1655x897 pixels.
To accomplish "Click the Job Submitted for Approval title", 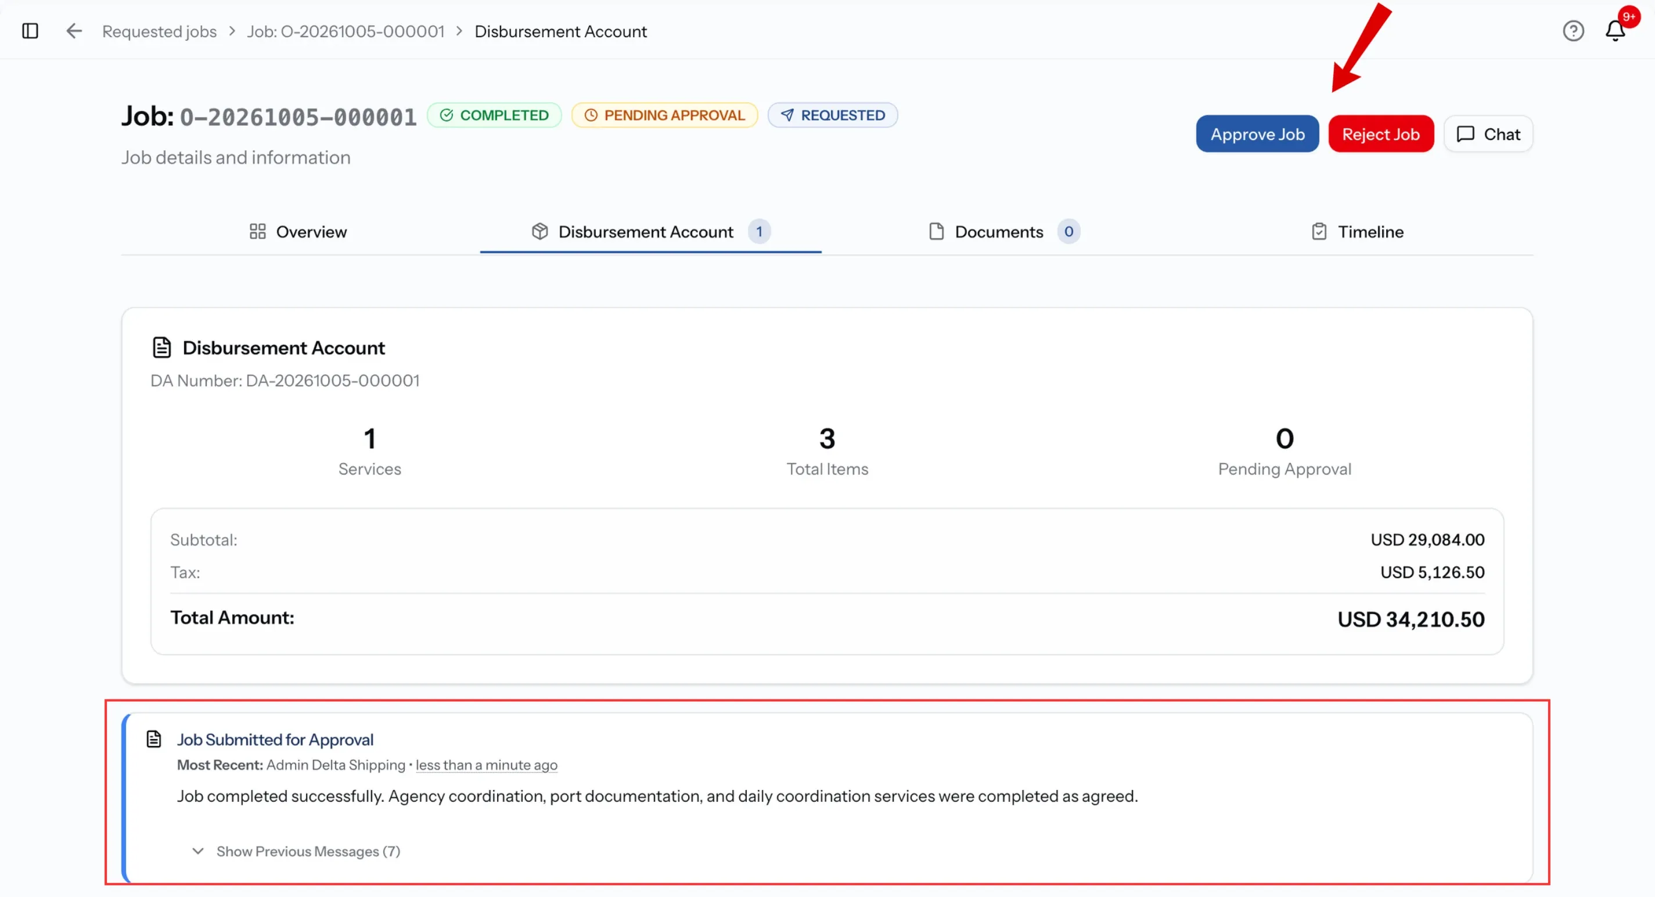I will [275, 740].
